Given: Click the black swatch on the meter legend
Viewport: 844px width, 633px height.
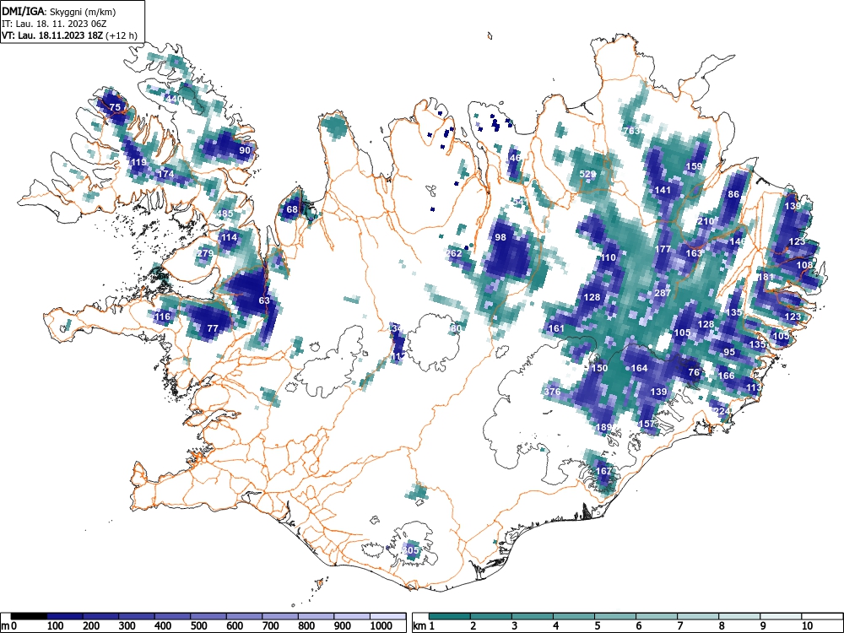Looking at the screenshot, I should click(x=29, y=616).
